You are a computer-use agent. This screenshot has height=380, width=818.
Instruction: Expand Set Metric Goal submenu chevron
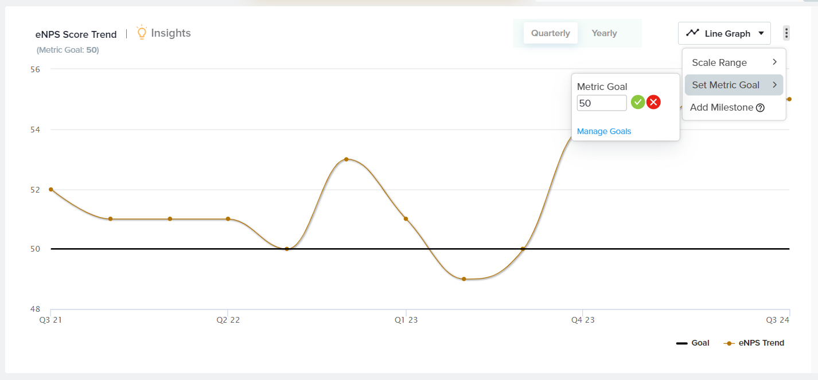click(774, 85)
